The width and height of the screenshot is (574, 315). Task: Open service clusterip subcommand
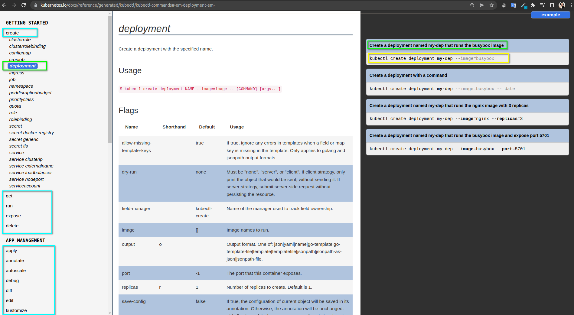[26, 159]
